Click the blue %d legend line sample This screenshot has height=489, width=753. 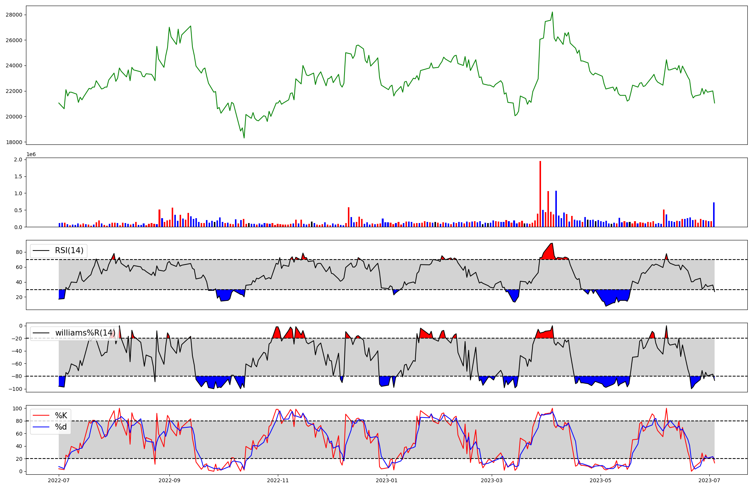coord(41,427)
